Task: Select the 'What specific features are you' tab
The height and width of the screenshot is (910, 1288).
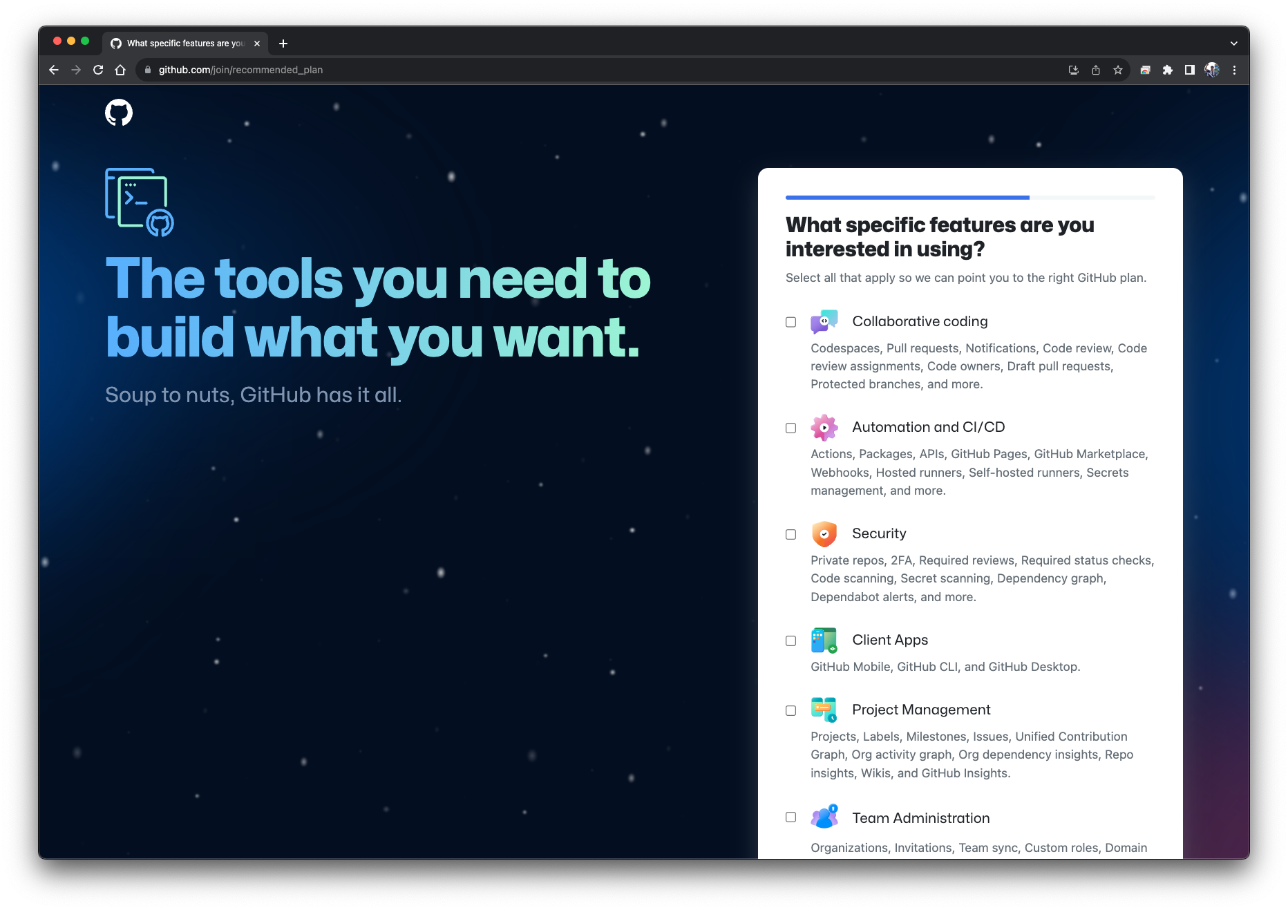Action: pyautogui.click(x=185, y=44)
